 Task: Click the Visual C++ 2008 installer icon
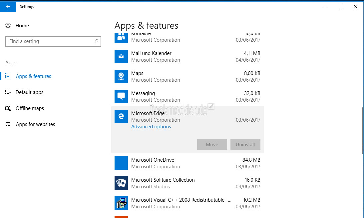[x=121, y=203]
